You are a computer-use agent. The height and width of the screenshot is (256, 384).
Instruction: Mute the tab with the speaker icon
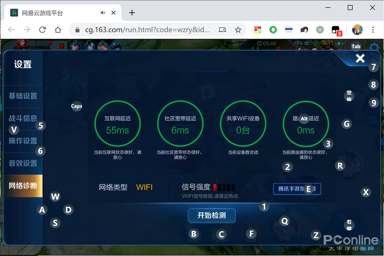click(x=103, y=13)
